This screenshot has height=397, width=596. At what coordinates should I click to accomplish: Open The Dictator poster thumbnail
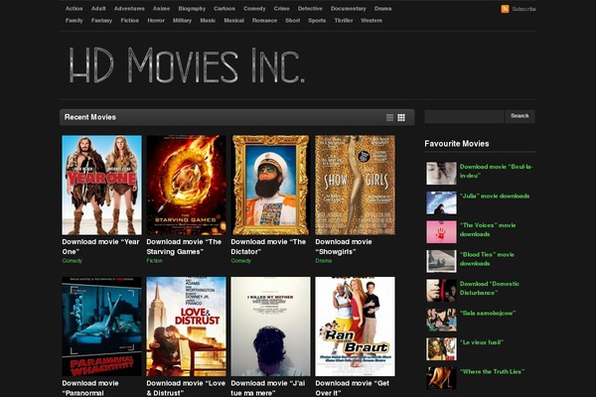(x=270, y=185)
